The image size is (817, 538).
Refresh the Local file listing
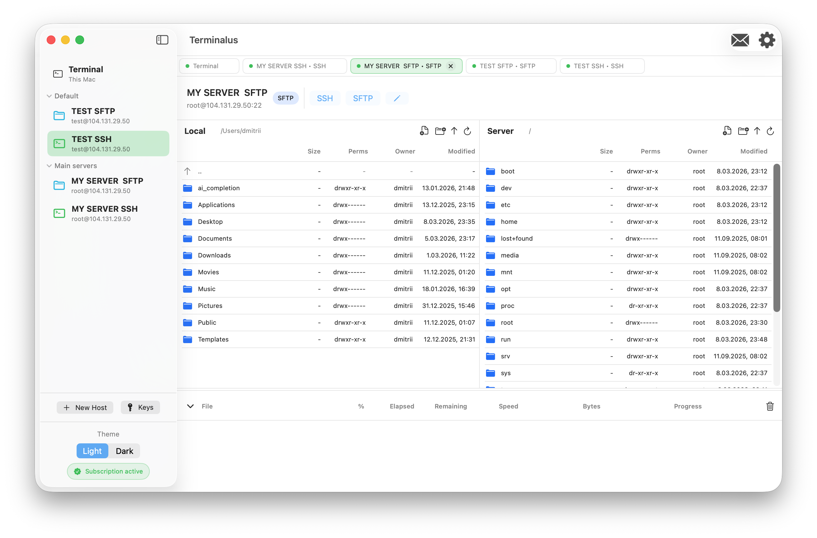pos(468,131)
